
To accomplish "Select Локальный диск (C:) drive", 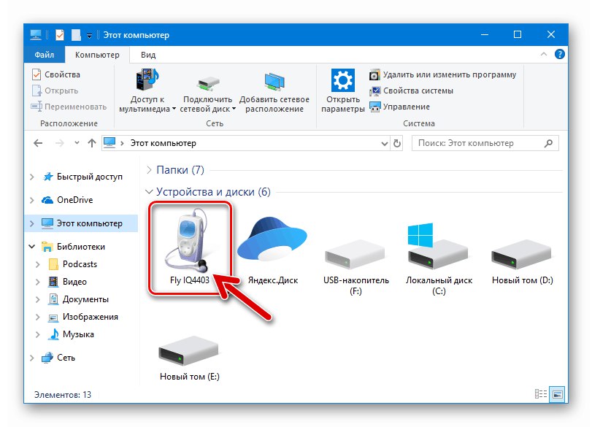I will 439,259.
